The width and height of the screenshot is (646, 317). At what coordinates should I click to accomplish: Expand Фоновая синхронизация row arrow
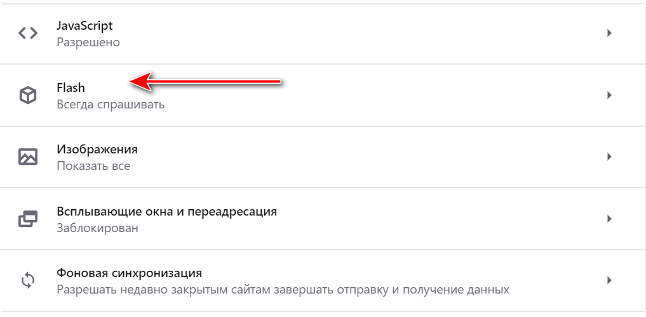pyautogui.click(x=609, y=281)
